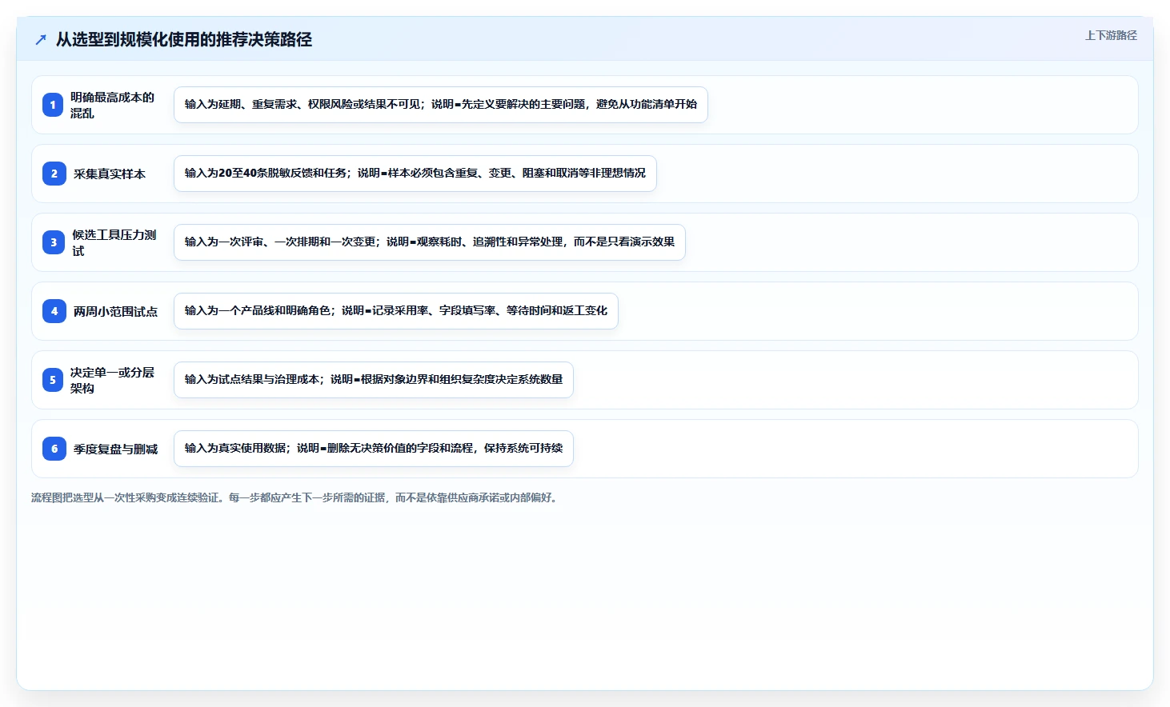Open the description box about 试点结果与治理成本

pos(374,380)
